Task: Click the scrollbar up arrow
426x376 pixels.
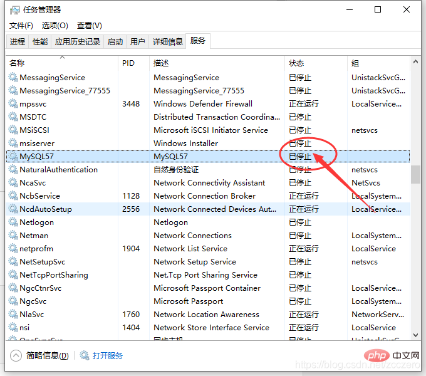Action: point(415,61)
